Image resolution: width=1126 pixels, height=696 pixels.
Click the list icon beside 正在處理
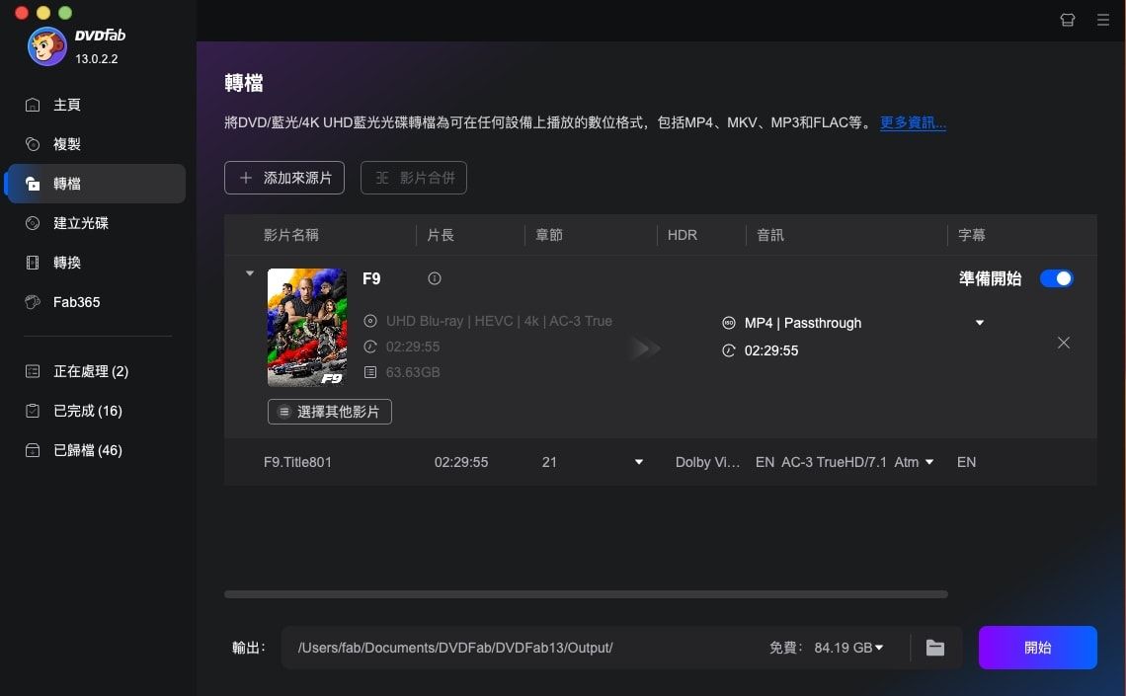click(33, 371)
